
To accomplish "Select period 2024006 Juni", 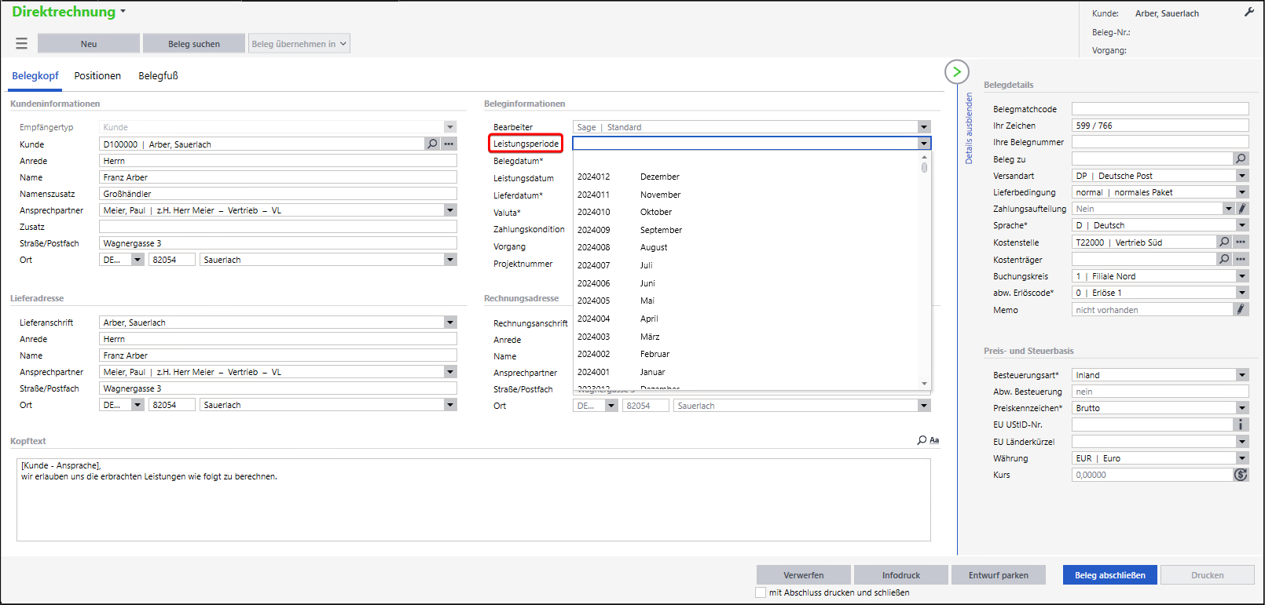I will pos(746,283).
